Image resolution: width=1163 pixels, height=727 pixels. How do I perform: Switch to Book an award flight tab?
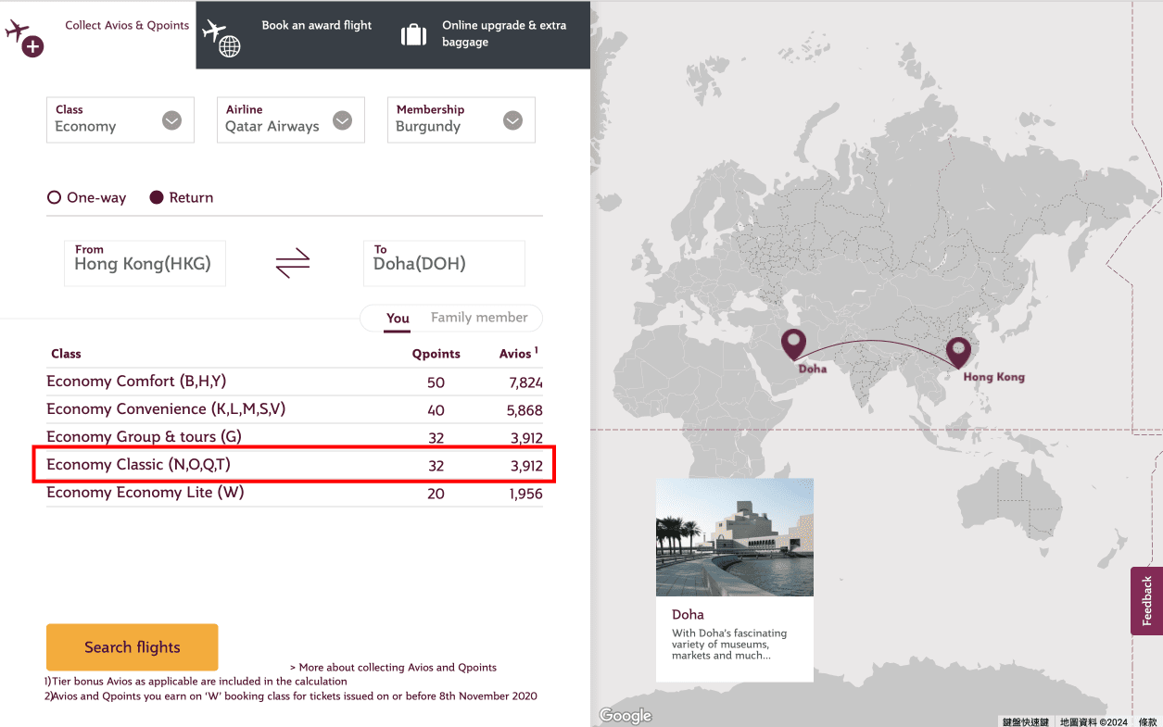pyautogui.click(x=316, y=26)
